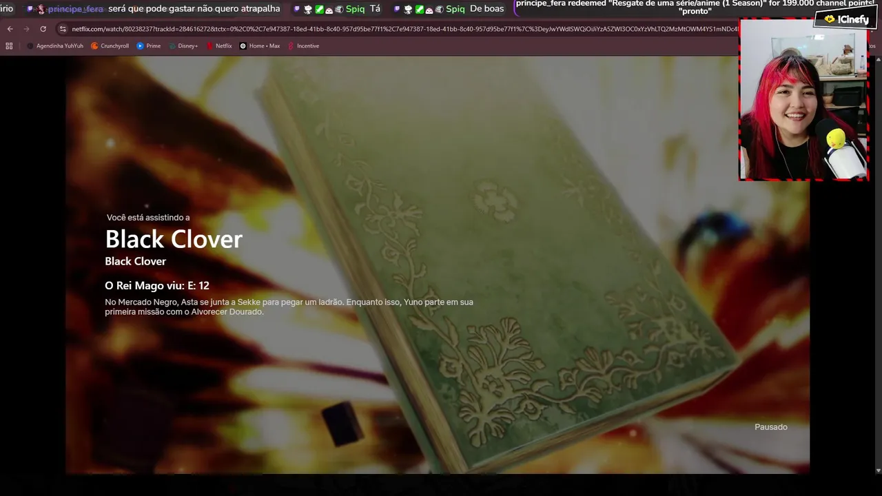This screenshot has width=882, height=496.
Task: Open the Prime bookmark
Action: pos(148,46)
